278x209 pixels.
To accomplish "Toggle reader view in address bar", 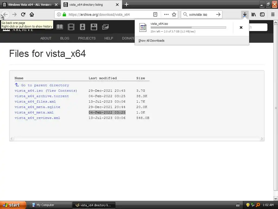I will click(155, 14).
